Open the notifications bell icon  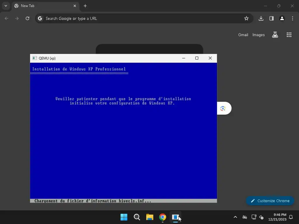pos(291,217)
